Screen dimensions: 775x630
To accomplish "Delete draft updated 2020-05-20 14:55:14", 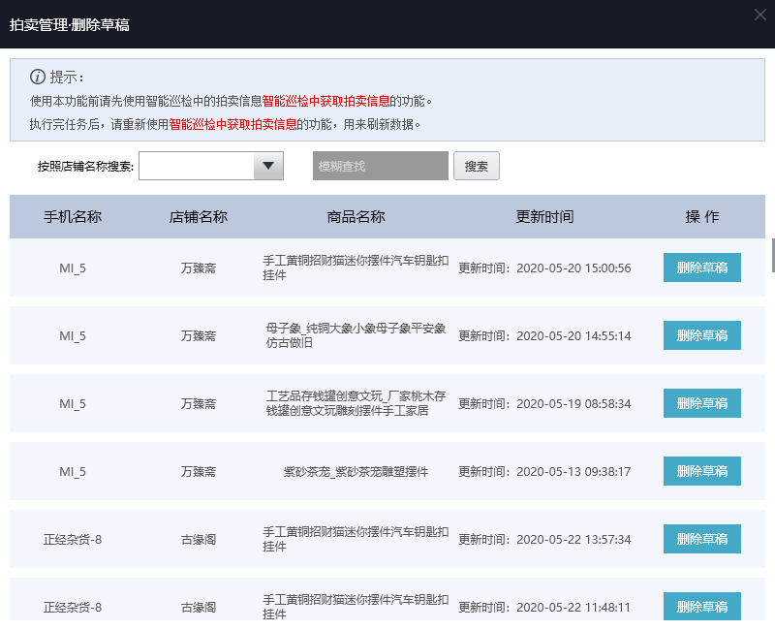I will 701,335.
